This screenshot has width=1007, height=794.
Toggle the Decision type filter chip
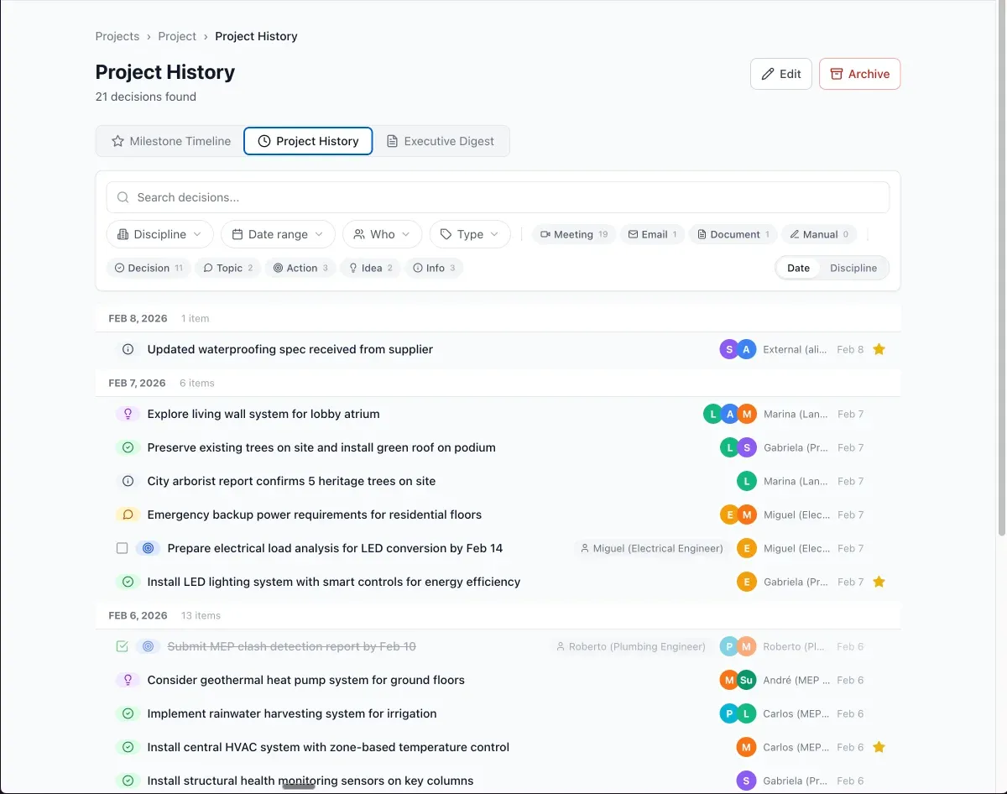pyautogui.click(x=149, y=268)
